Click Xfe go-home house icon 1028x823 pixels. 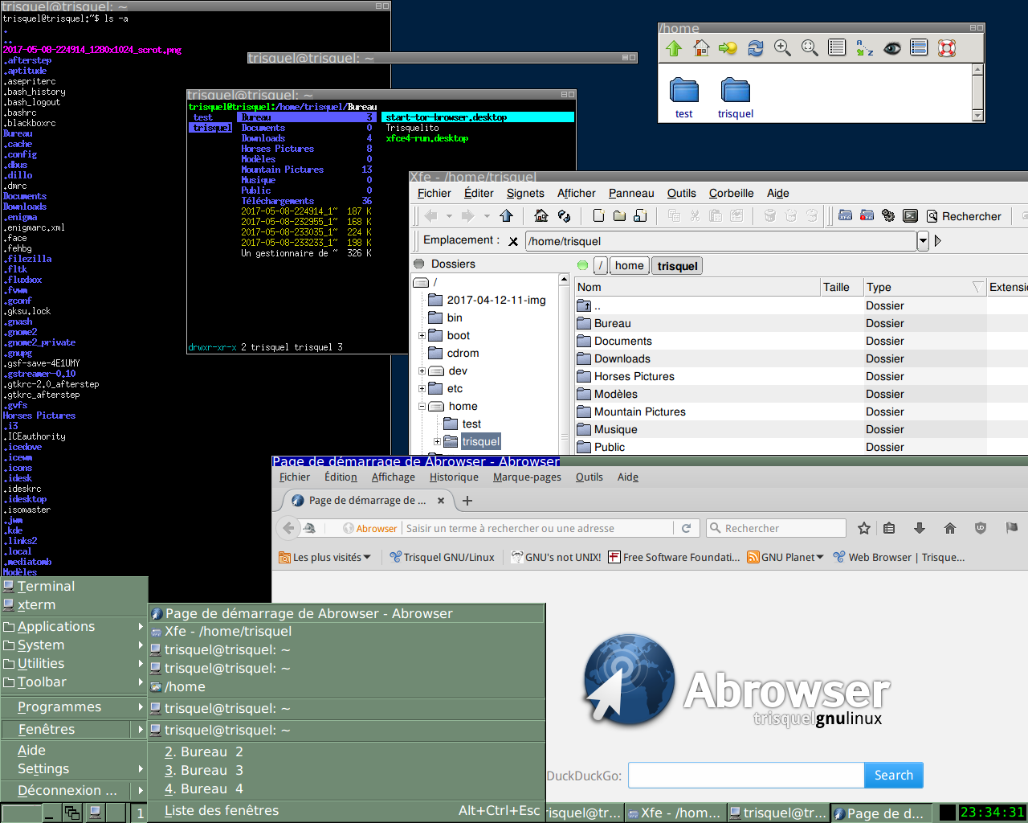[541, 215]
